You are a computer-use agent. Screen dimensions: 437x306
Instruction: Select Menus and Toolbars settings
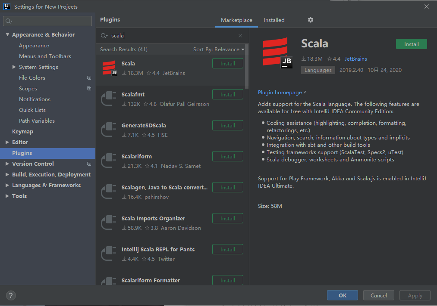[x=45, y=56]
